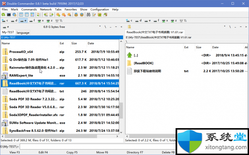Switch to Full columns view icon
This screenshot has width=249, height=155.
pyautogui.click(x=27, y=15)
